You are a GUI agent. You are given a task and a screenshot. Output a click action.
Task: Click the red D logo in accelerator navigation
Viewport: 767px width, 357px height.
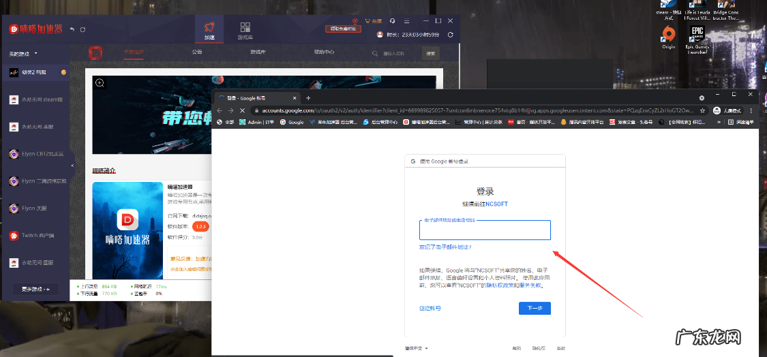[95, 53]
